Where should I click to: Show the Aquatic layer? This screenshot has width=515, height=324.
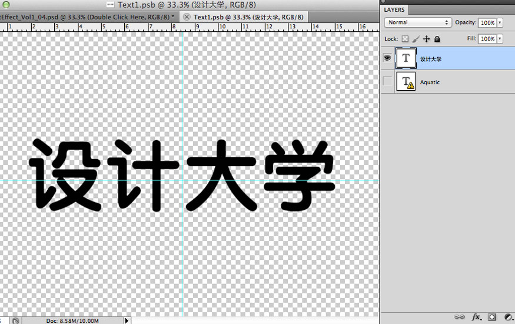pos(387,81)
